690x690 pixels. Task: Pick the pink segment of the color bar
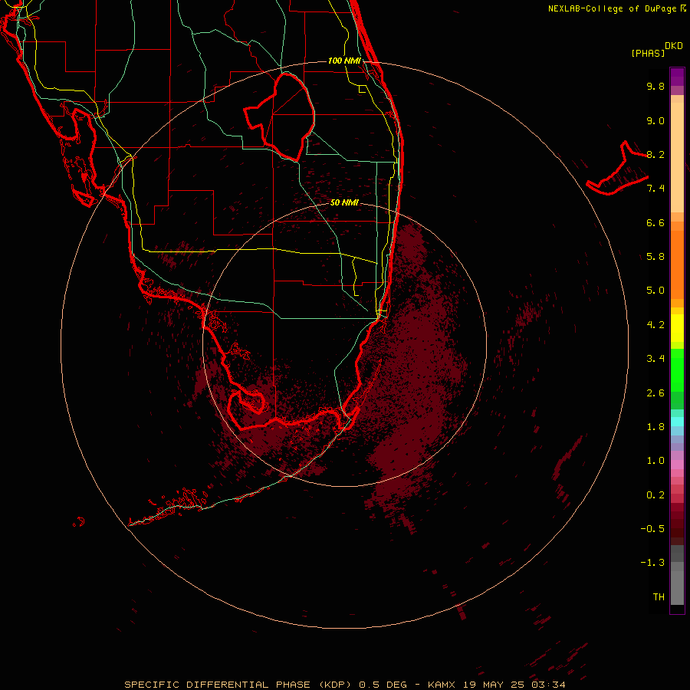click(x=677, y=465)
